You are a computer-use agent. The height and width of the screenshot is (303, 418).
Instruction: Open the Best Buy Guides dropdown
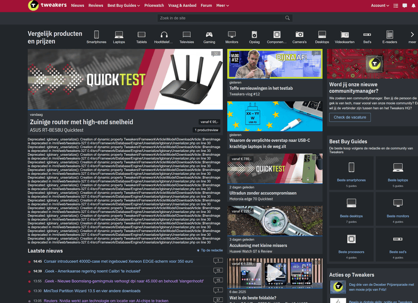tap(123, 5)
